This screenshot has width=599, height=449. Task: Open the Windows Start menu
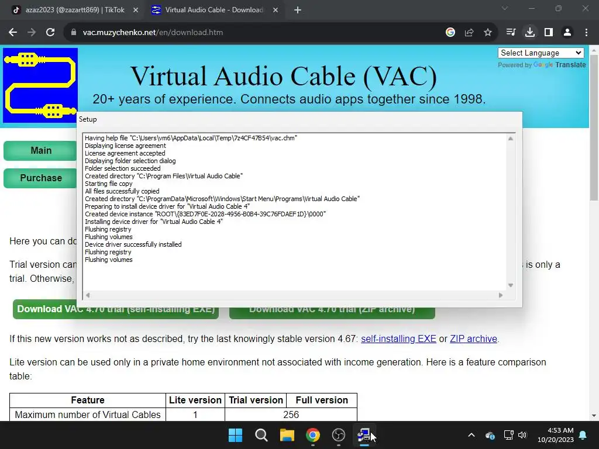235,435
